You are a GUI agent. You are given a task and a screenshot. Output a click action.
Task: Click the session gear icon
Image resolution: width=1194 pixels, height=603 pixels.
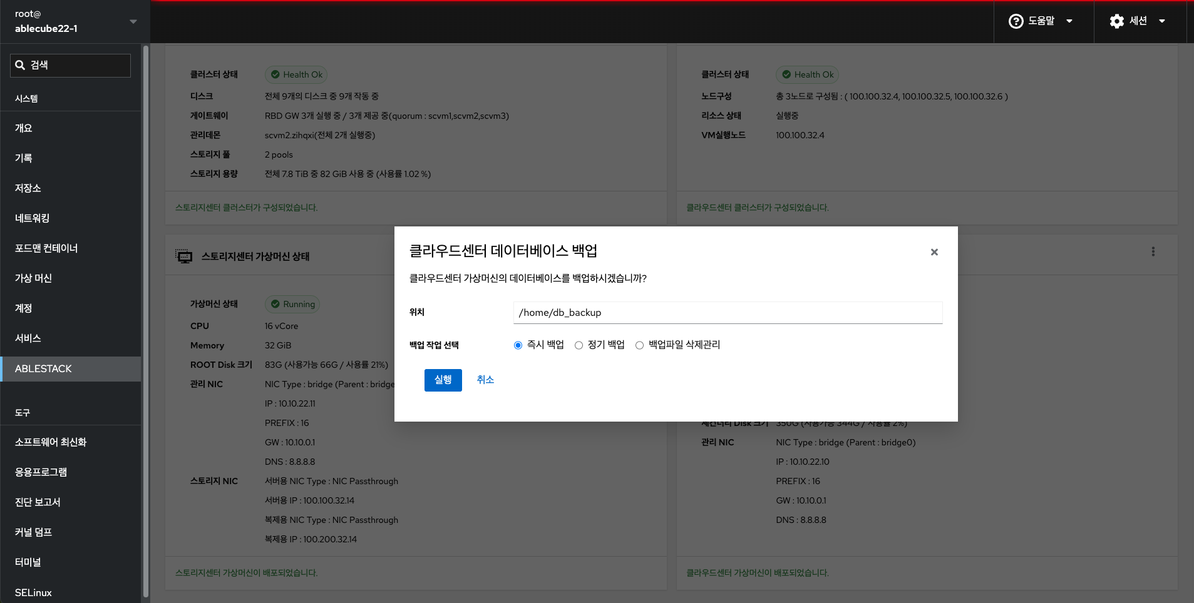point(1116,21)
